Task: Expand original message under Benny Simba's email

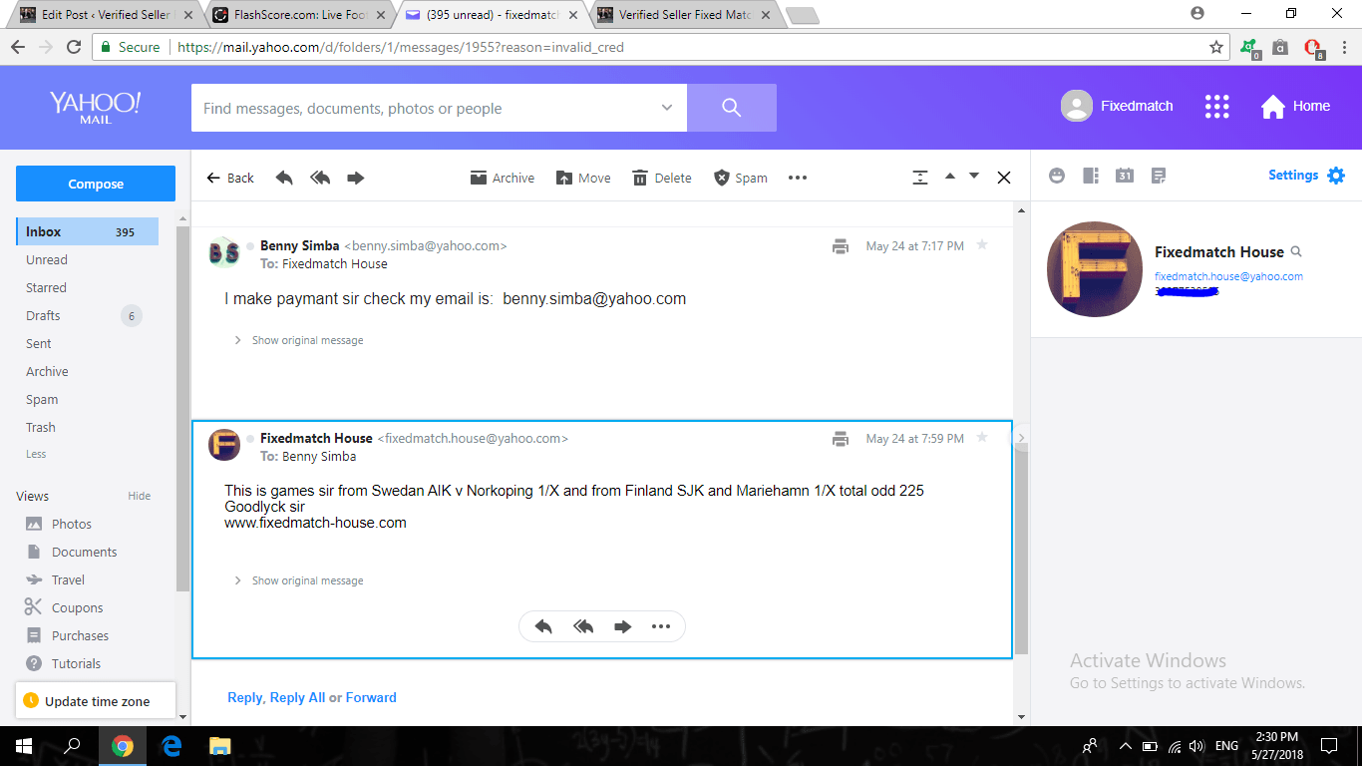Action: click(x=298, y=340)
